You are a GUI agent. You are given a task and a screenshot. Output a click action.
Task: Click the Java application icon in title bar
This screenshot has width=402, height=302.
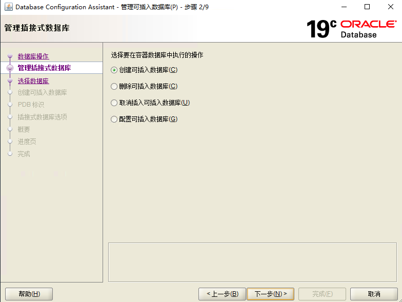(8, 7)
